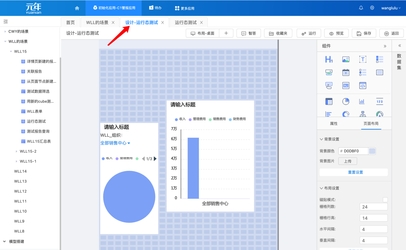Pick the code component icon

coord(363,85)
